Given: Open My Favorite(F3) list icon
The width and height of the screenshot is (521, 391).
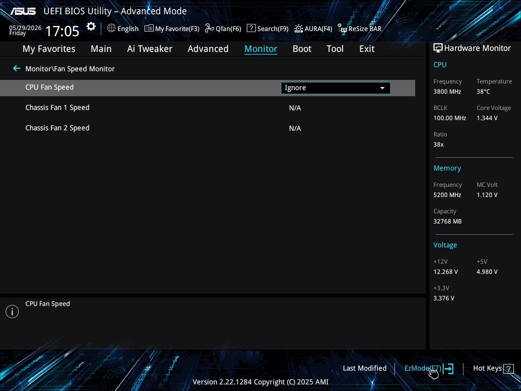Looking at the screenshot, I should pyautogui.click(x=149, y=29).
